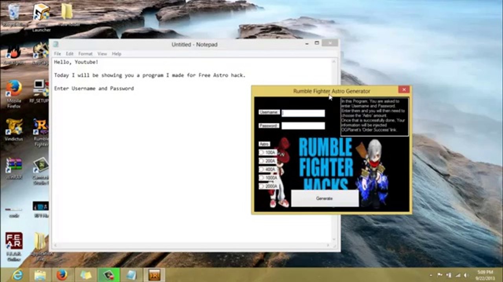Open the Help menu in Notepad
Image resolution: width=503 pixels, height=282 pixels.
tap(116, 54)
